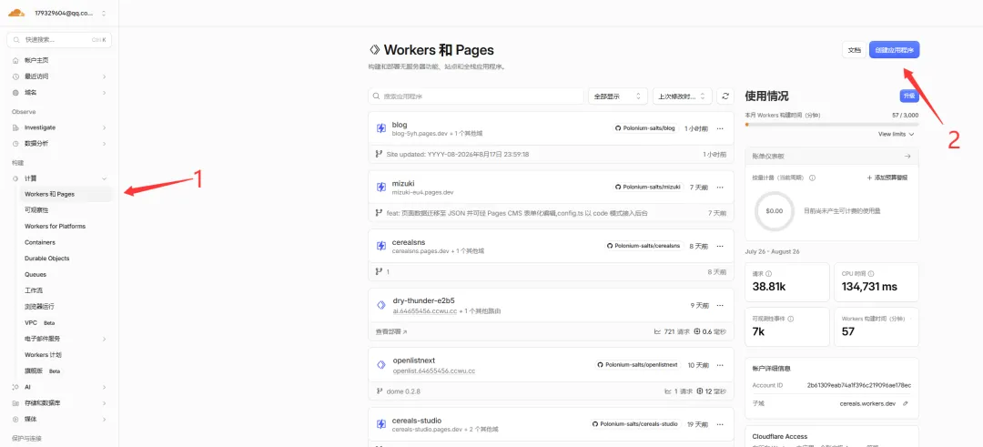Open the blog project
This screenshot has height=447, width=983.
pos(400,124)
